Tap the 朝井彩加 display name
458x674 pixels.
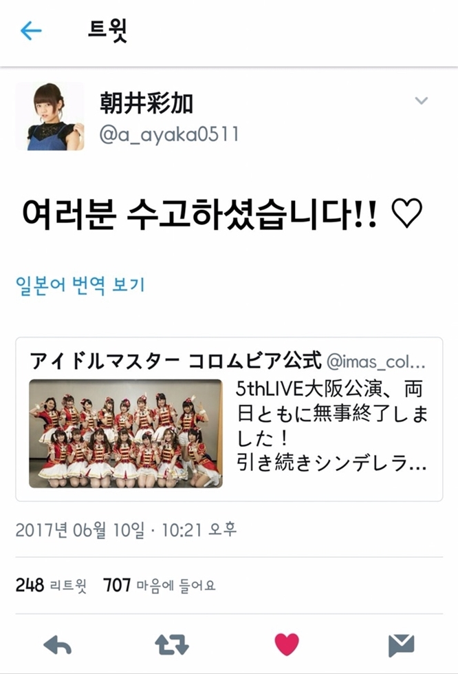(x=146, y=103)
